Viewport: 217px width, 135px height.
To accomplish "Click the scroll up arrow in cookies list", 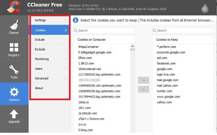I will point(132,46).
